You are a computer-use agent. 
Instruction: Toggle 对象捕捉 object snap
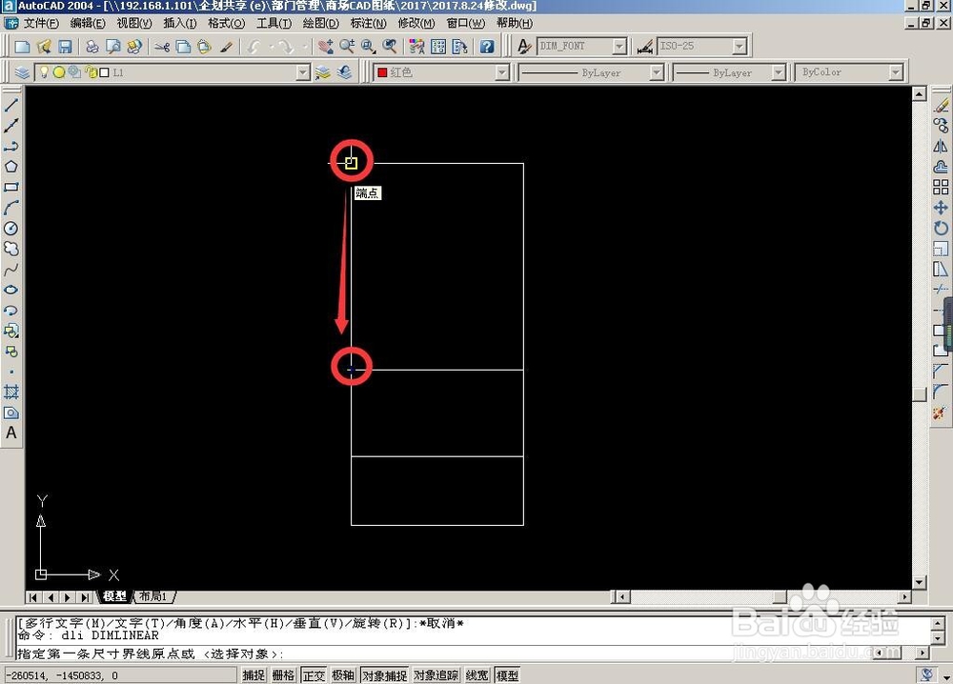pos(384,674)
